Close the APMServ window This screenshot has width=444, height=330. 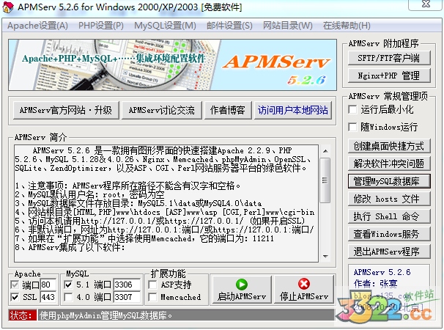(426, 4)
